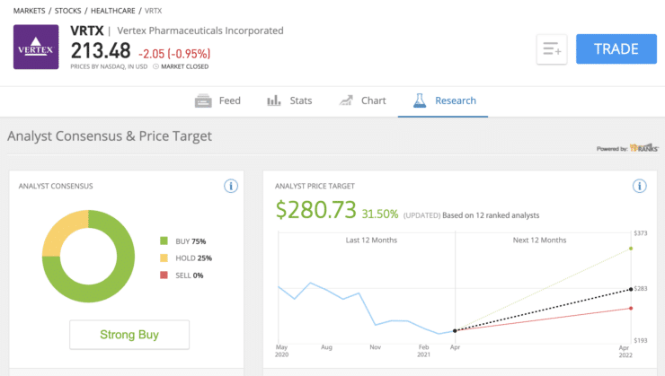Click the MARKET CLOSED status text
The height and width of the screenshot is (376, 665).
click(185, 66)
